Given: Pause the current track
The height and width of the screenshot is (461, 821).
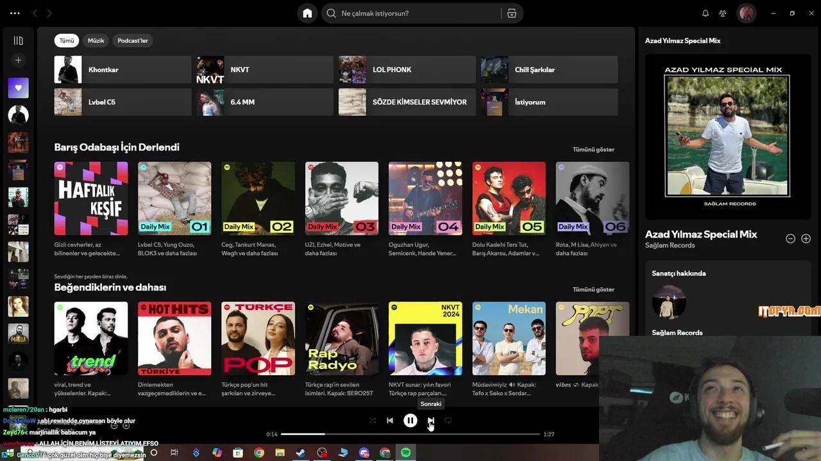Looking at the screenshot, I should click(410, 421).
